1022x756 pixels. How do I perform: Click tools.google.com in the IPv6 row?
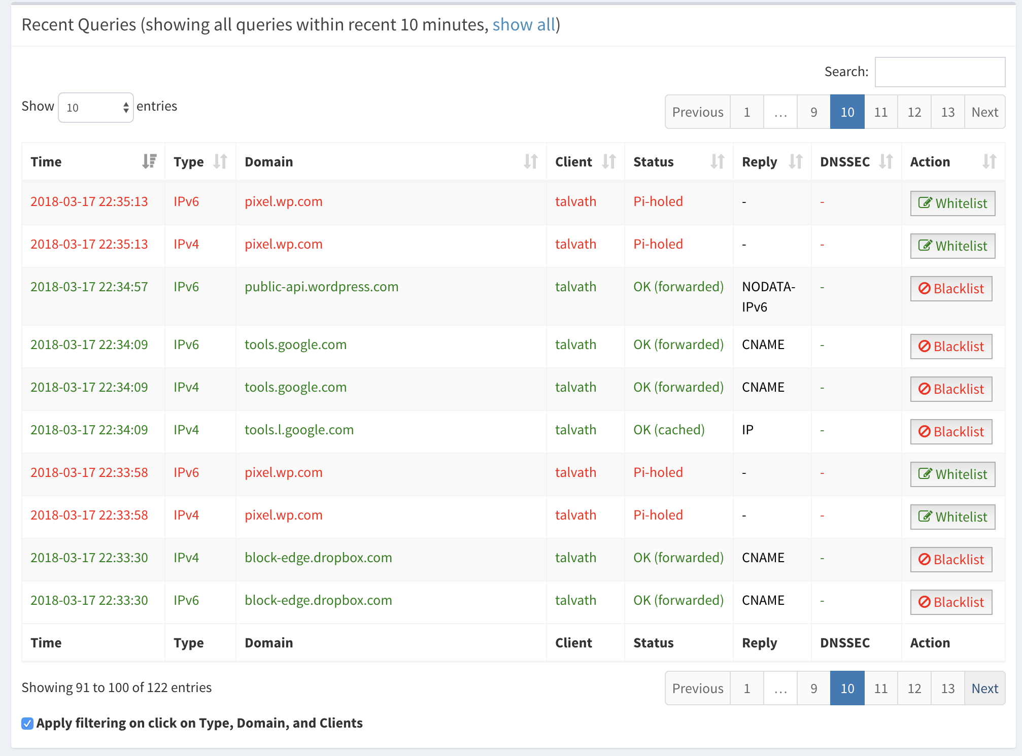(x=295, y=345)
